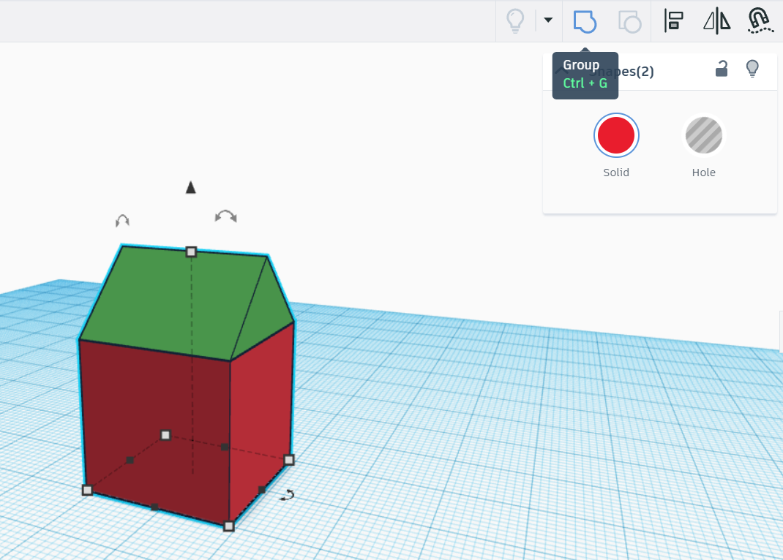Open the Align tool
This screenshot has width=783, height=560.
click(674, 21)
